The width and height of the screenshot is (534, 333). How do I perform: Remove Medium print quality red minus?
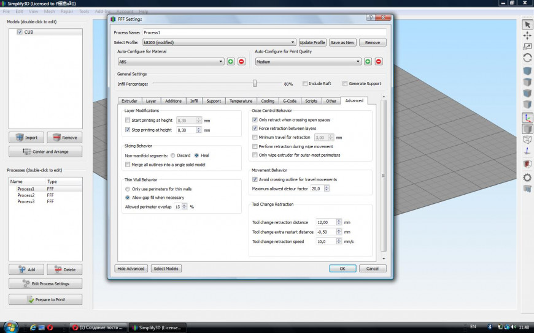tap(378, 61)
